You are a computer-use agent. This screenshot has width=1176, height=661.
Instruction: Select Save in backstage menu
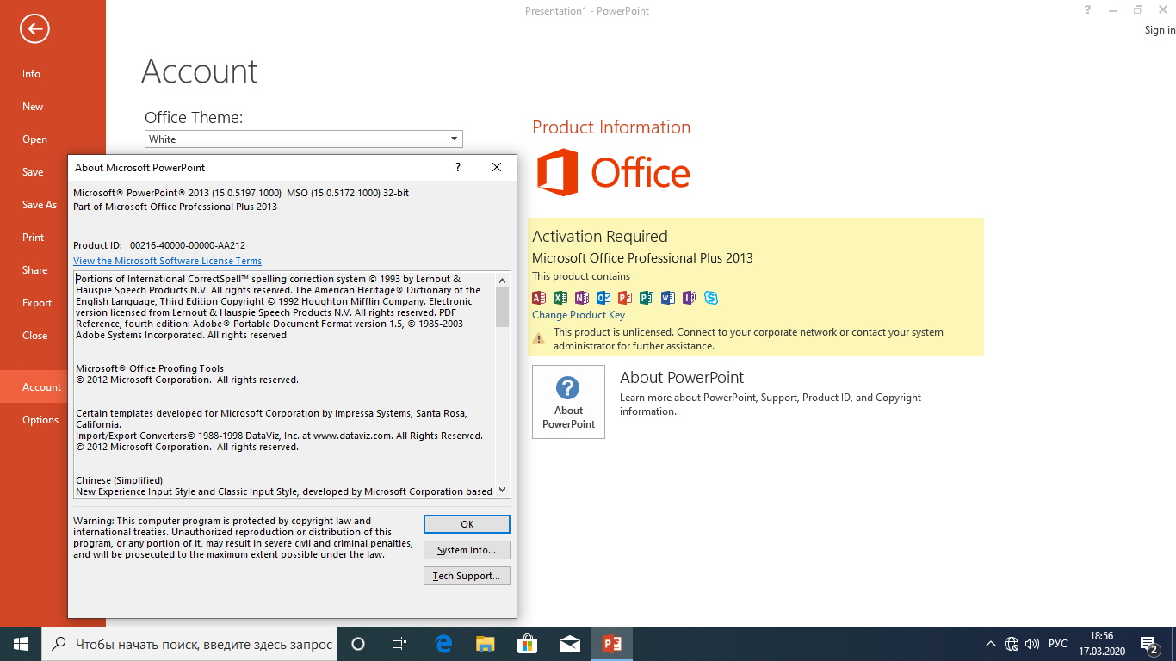tap(34, 172)
